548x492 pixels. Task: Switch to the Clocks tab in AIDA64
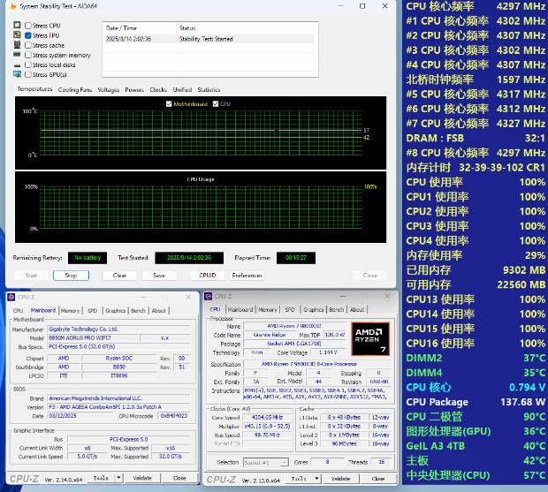pyautogui.click(x=158, y=90)
